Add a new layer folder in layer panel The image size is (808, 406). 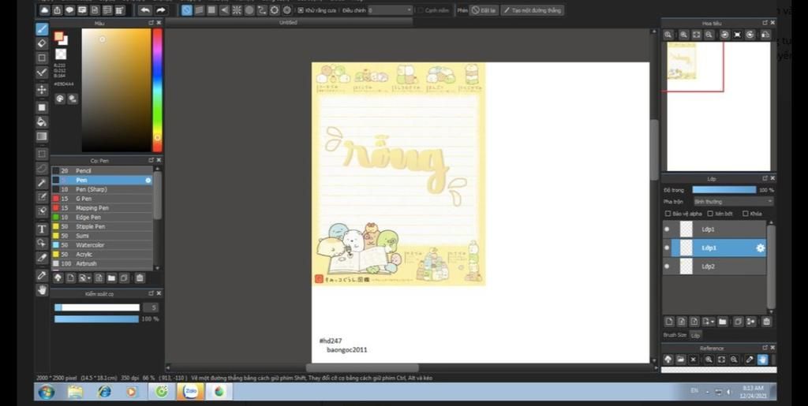click(723, 322)
